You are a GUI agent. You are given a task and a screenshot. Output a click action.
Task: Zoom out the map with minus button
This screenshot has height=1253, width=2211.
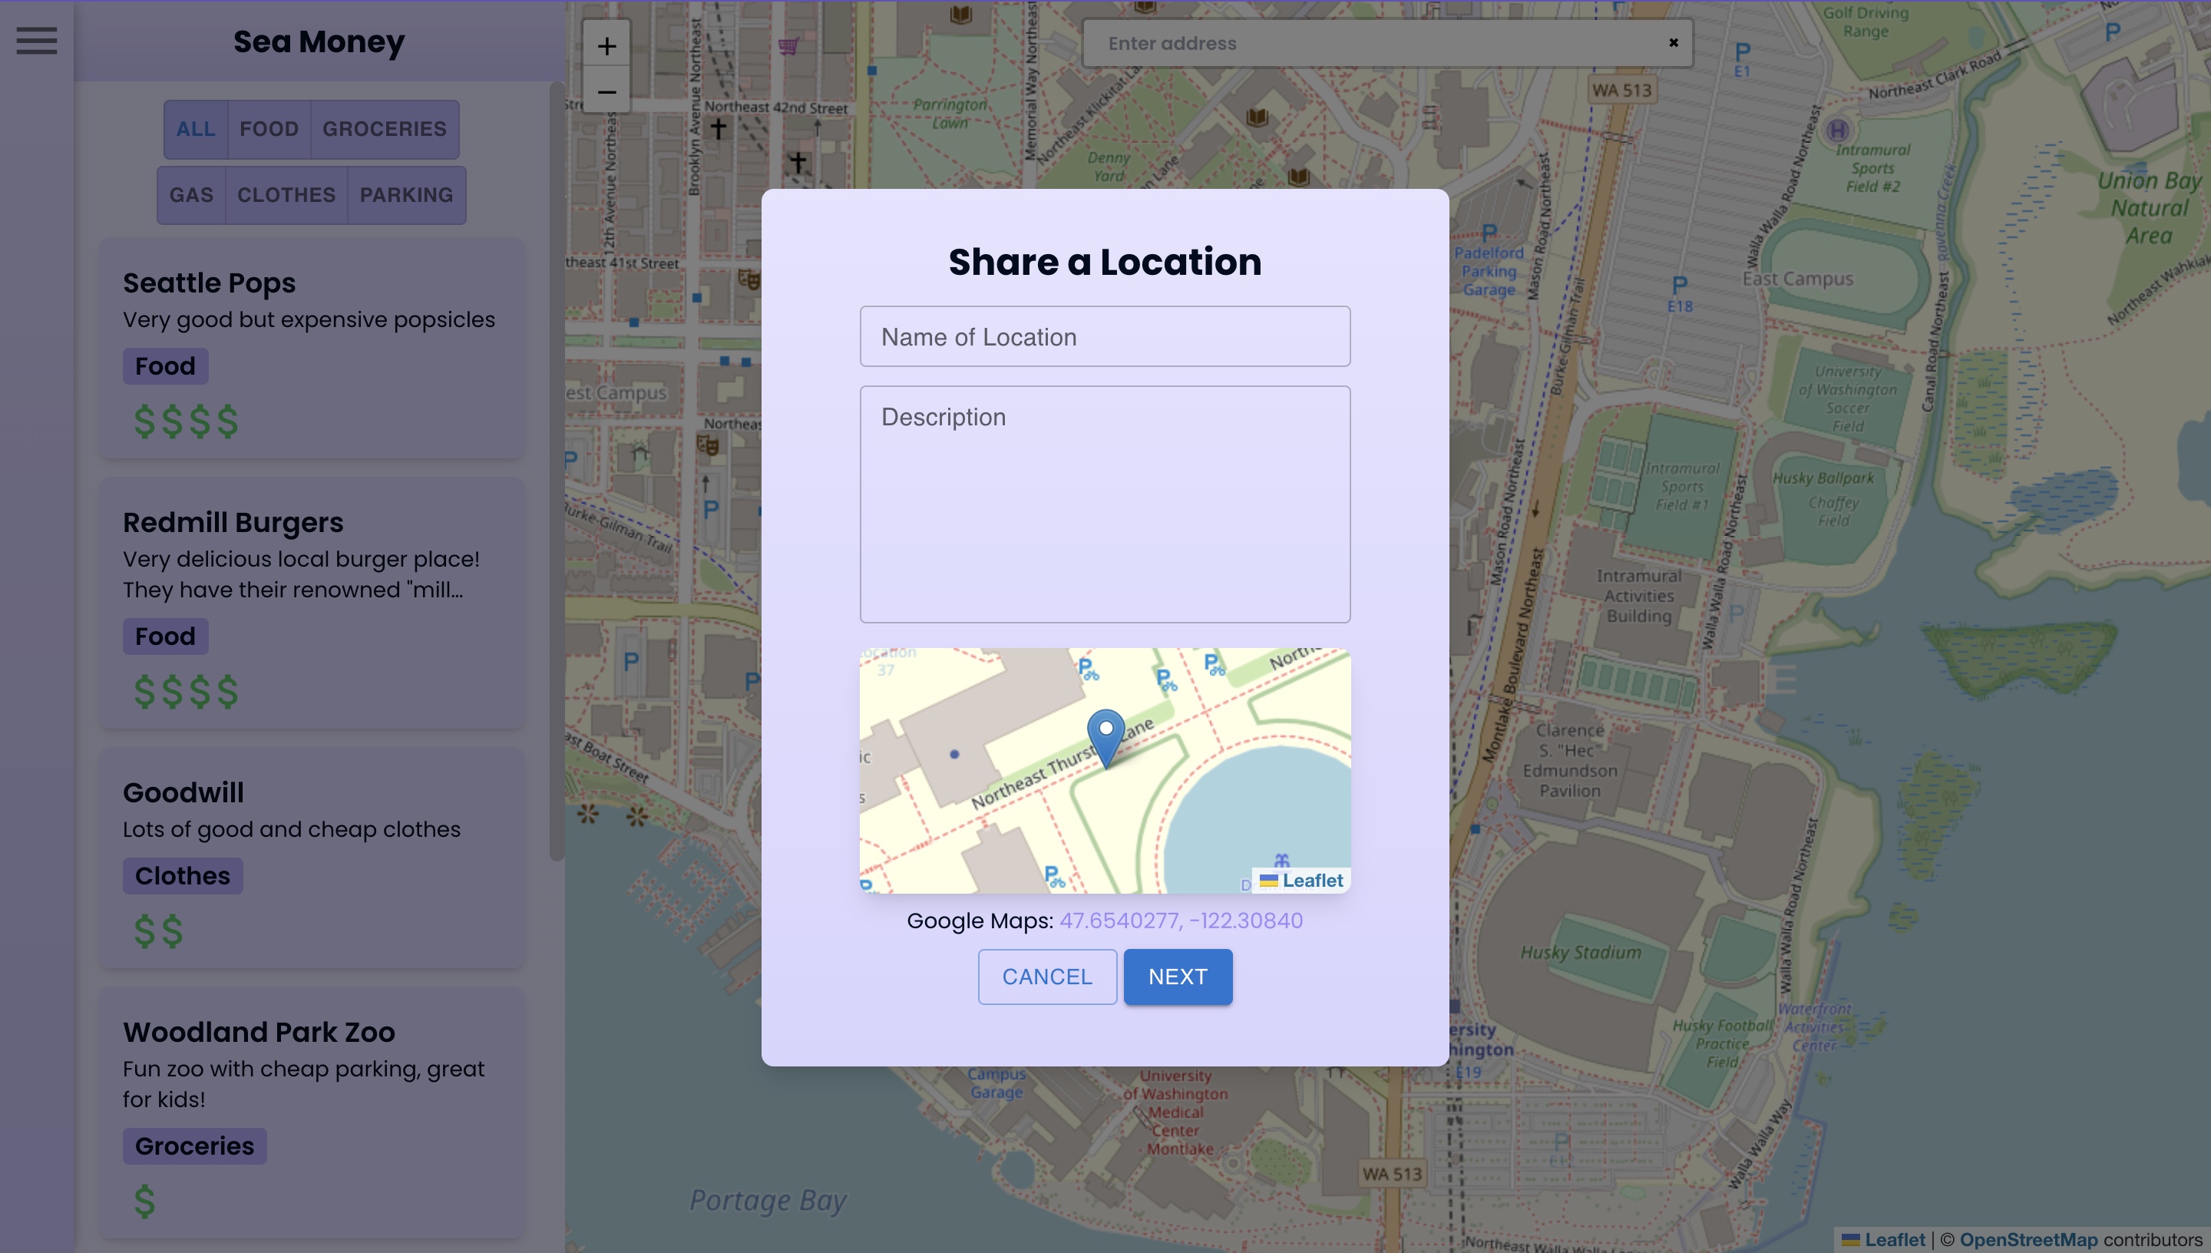[606, 91]
